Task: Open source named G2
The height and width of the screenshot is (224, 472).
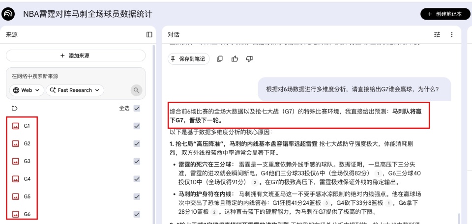Action: pos(27,144)
